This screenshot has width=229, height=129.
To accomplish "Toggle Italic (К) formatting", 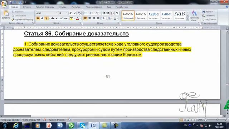I will point(42,18).
